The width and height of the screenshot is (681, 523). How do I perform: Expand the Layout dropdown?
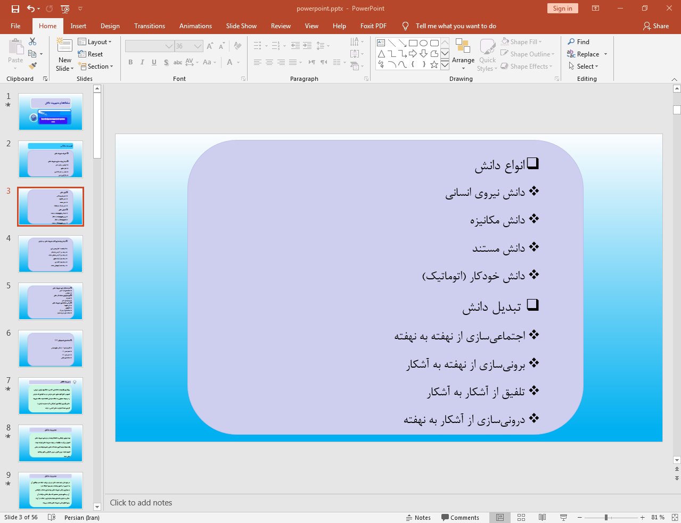(x=95, y=42)
